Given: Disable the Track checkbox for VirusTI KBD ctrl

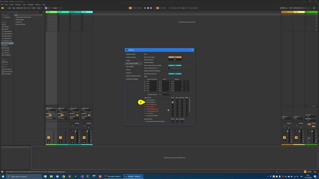Looking at the screenshot, I should tap(173, 102).
